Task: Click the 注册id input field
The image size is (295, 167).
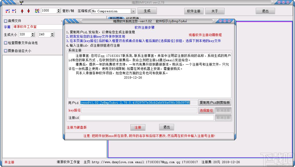Action: coord(147,118)
